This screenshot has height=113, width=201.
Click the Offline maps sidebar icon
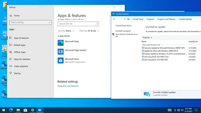11,52
